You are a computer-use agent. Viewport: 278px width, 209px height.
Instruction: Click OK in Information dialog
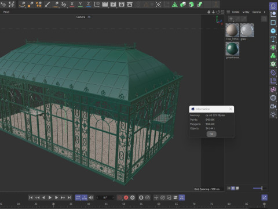point(211,134)
